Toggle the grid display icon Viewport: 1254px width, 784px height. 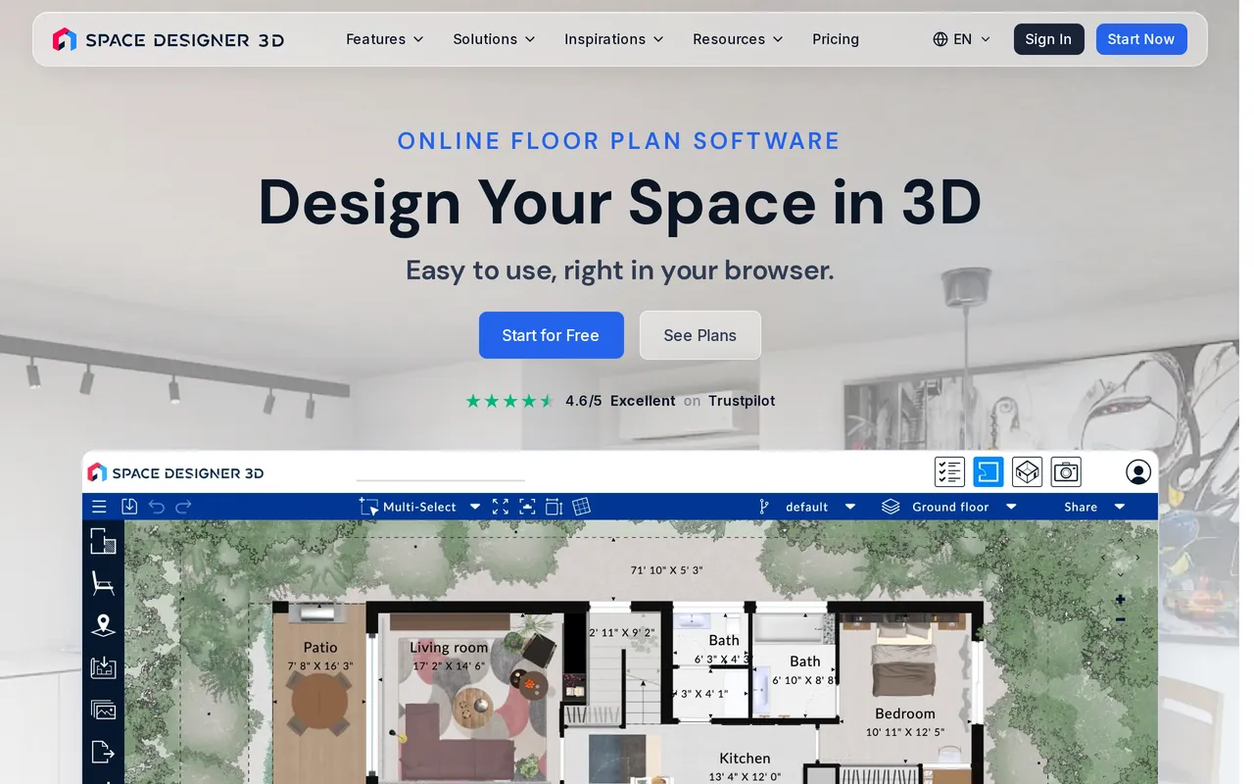point(581,507)
